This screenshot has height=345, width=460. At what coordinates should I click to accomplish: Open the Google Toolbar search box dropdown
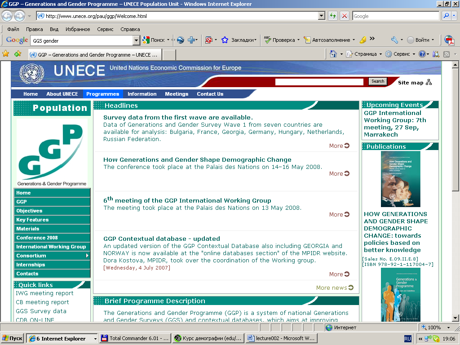136,40
